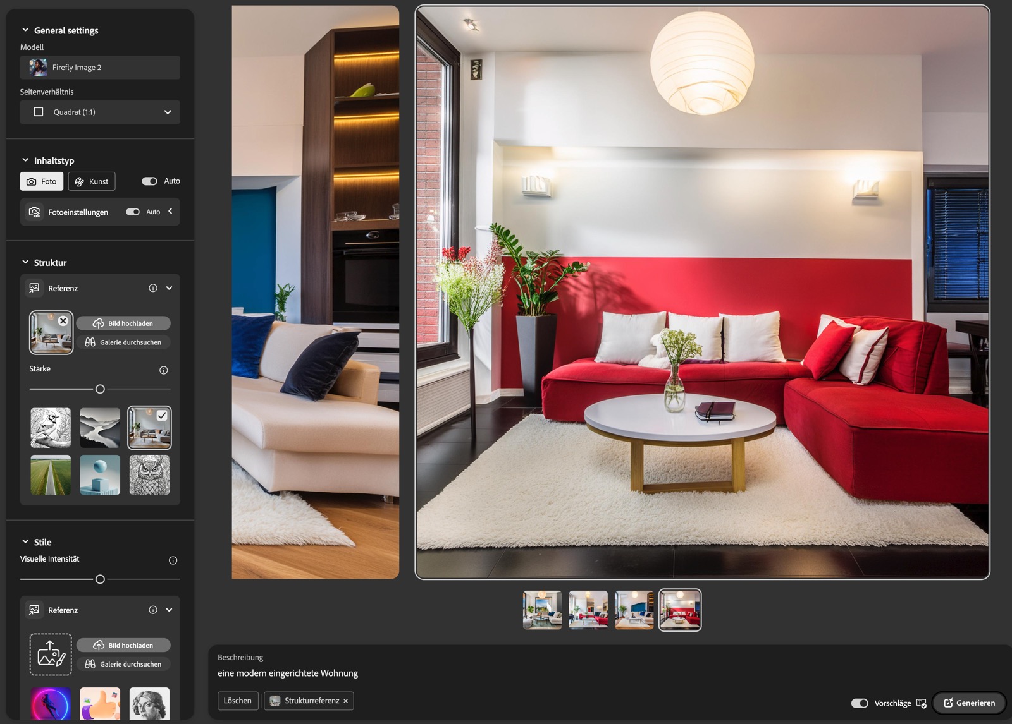The image size is (1012, 724).
Task: Select the neon circle style preset
Action: click(x=51, y=704)
